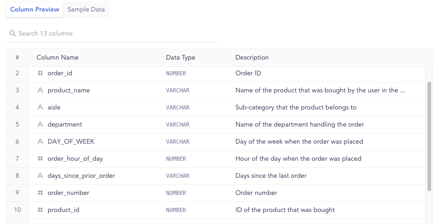Click the text type icon beside DAY_OF_WEEK
Image resolution: width=439 pixels, height=224 pixels.
tap(40, 141)
